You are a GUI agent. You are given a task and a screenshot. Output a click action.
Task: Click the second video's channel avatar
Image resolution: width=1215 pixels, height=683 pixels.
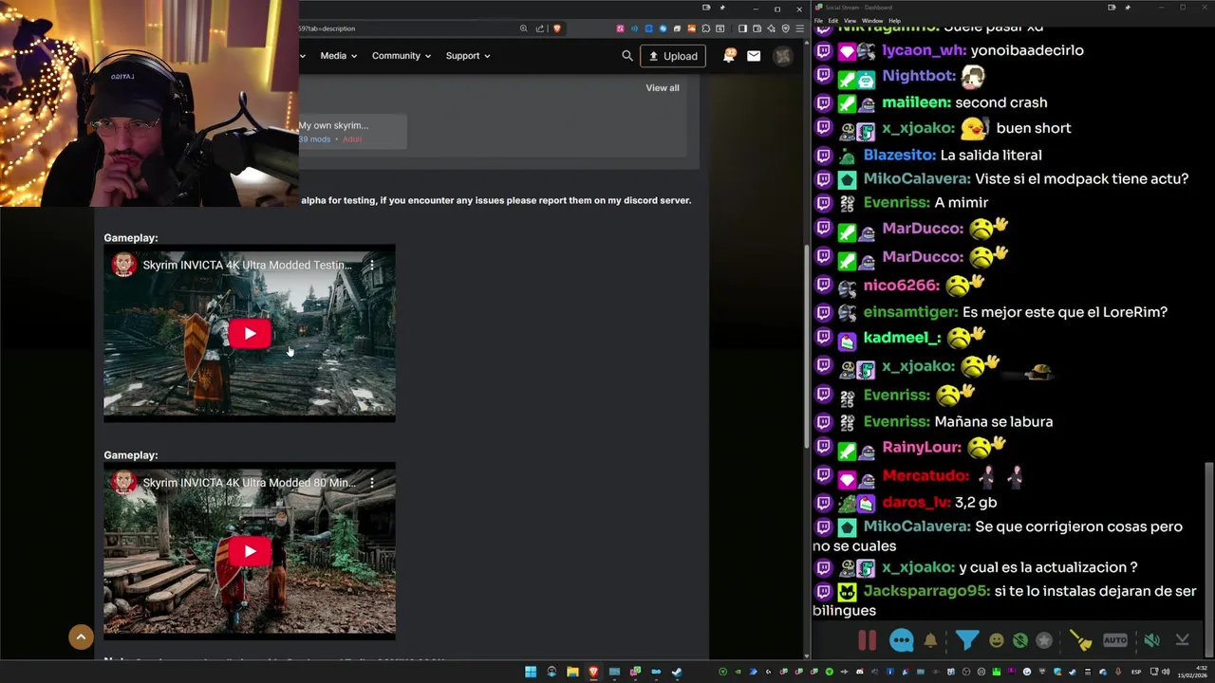123,483
